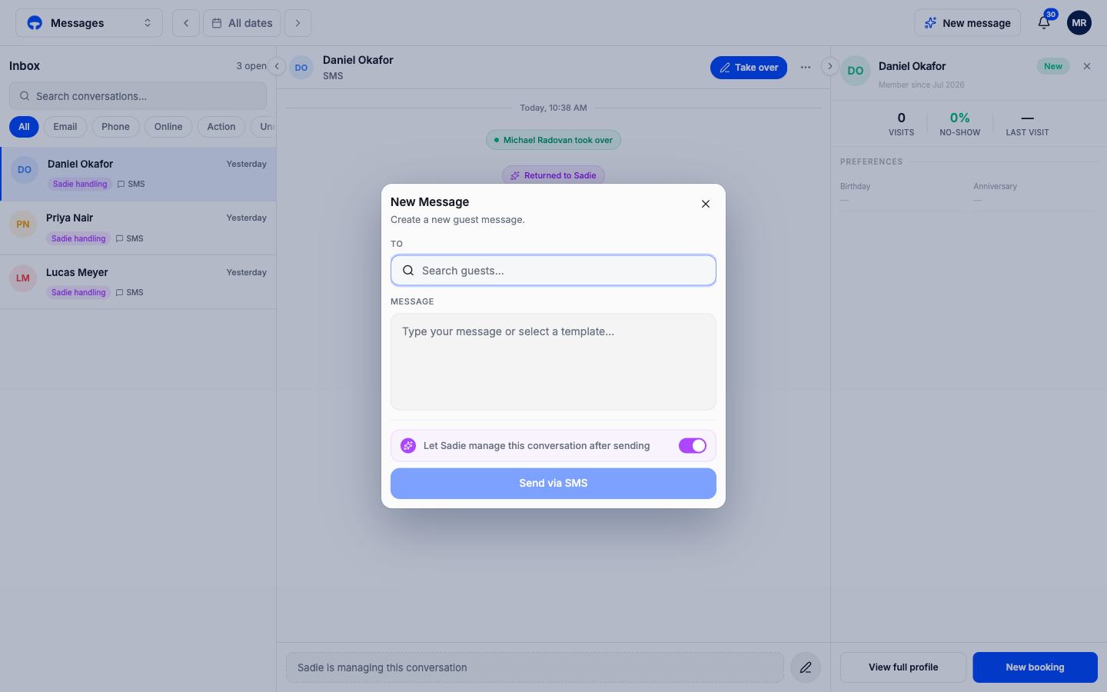Collapse the inbox sidebar with left chevron
Viewport: 1107px width, 692px height.
pos(277,66)
